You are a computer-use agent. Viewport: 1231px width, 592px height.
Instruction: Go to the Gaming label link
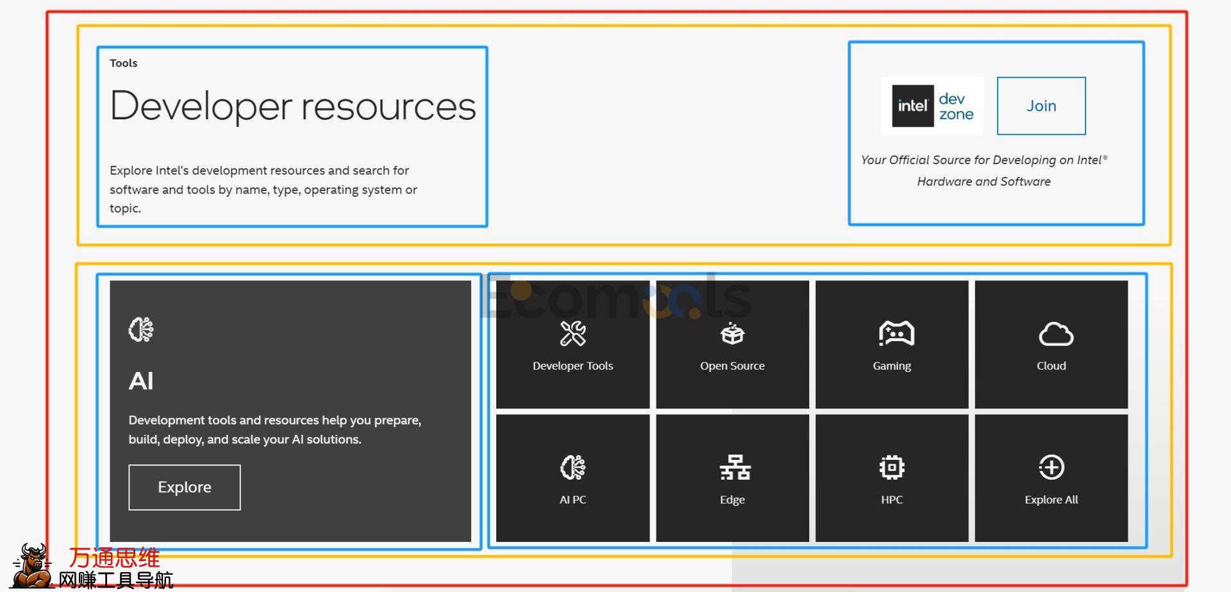pos(891,366)
